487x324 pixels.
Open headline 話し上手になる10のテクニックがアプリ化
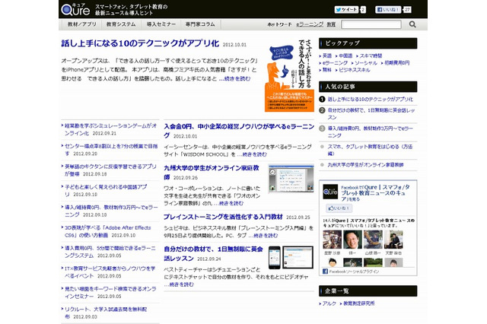[140, 43]
